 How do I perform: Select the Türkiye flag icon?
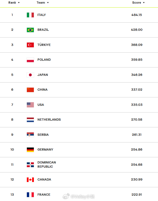(30, 45)
